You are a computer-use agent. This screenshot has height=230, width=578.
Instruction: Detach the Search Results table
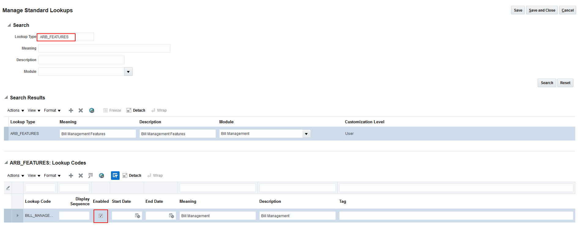click(136, 110)
